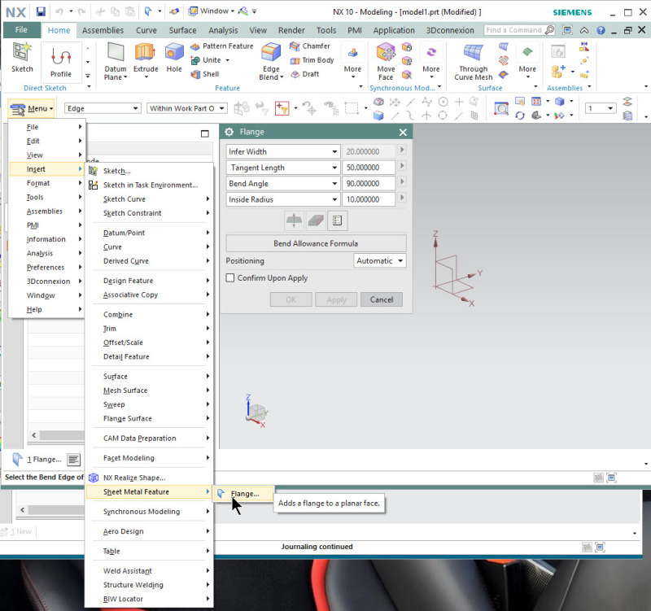Screen dimensions: 651x611
Task: Click the Inside Radius value field
Action: (x=369, y=199)
